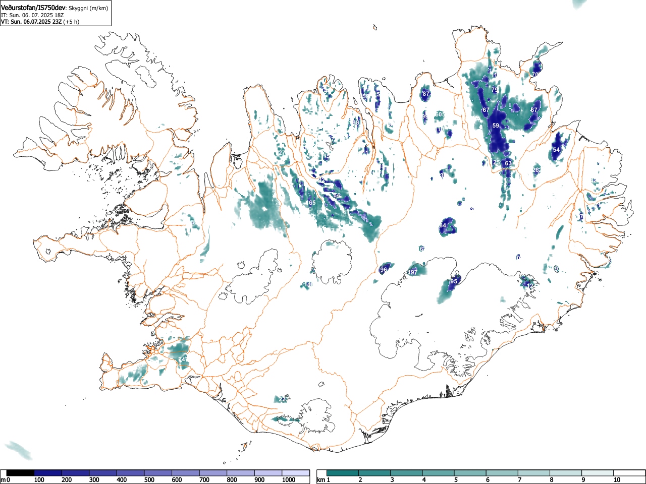Click the '59' value in the dark blue area
Screen dimensions: 646x484
(496, 126)
